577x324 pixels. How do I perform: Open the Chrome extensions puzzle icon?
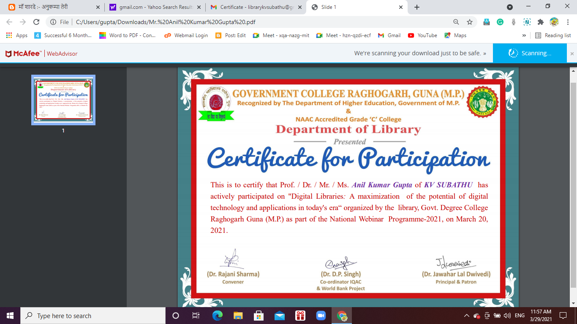point(540,22)
